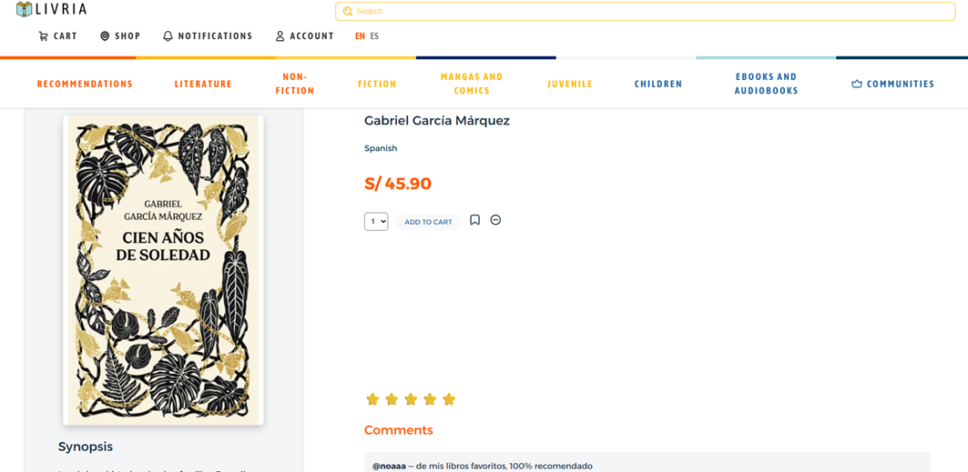Click the Synopsis heading
The height and width of the screenshot is (472, 968).
click(x=86, y=447)
